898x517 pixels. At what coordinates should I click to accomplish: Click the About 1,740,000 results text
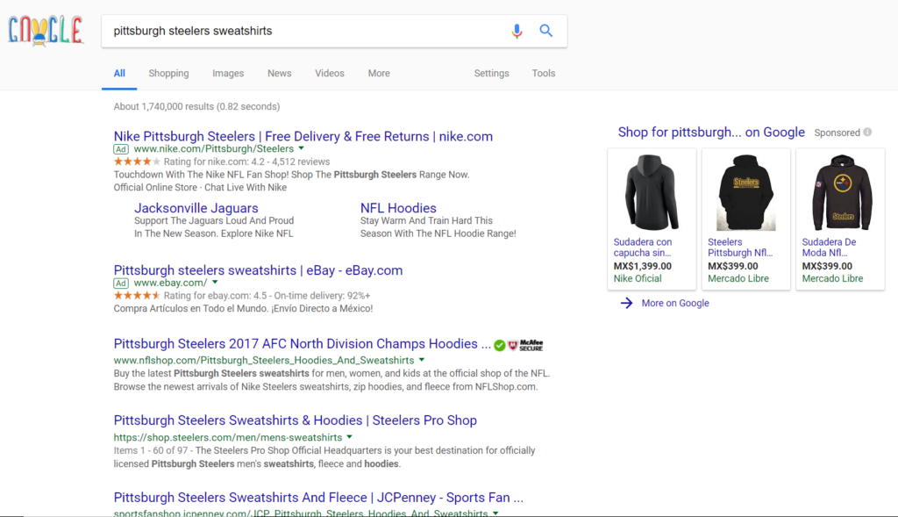coord(196,106)
